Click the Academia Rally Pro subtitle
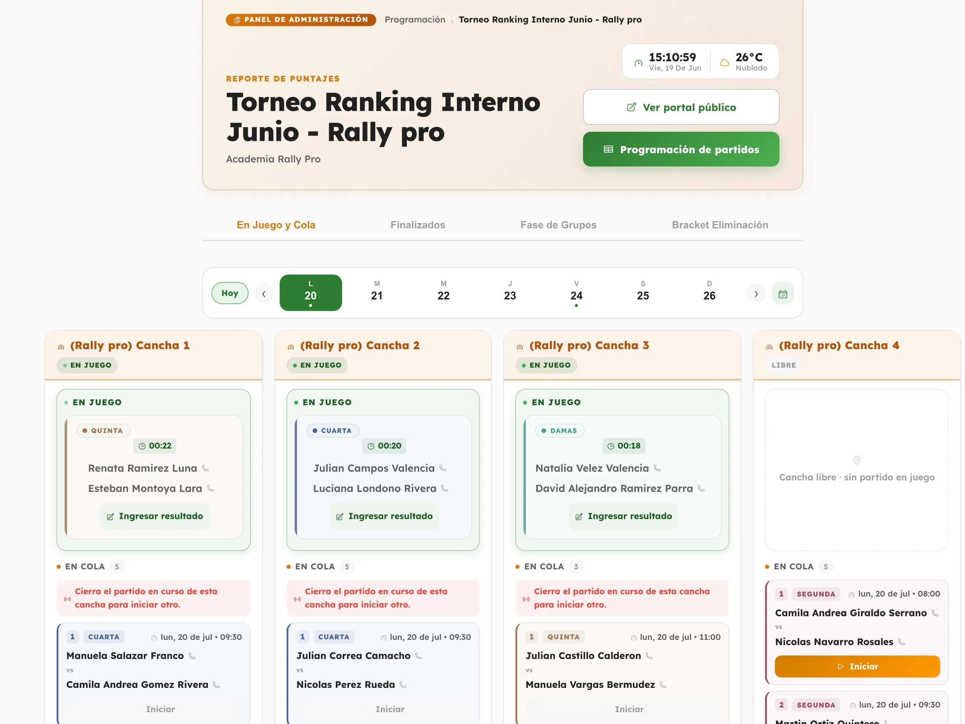The width and height of the screenshot is (965, 724). (273, 159)
